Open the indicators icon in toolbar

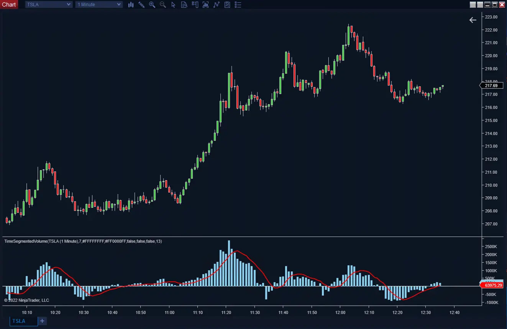[206, 5]
